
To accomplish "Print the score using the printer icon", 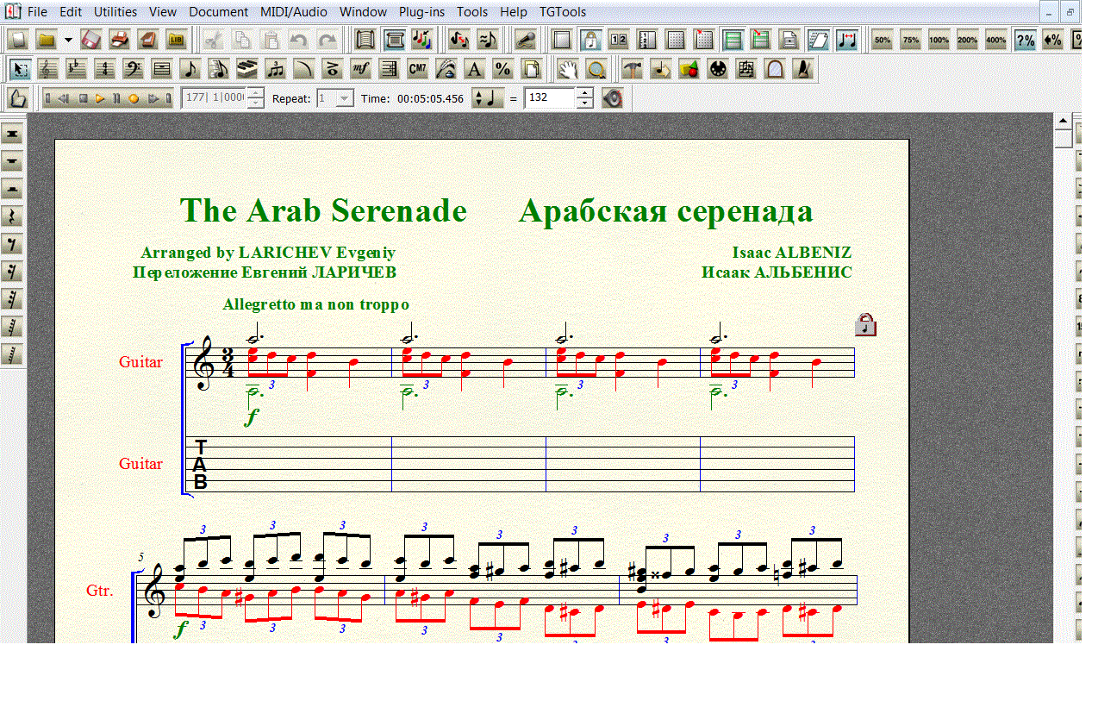I will coord(120,40).
